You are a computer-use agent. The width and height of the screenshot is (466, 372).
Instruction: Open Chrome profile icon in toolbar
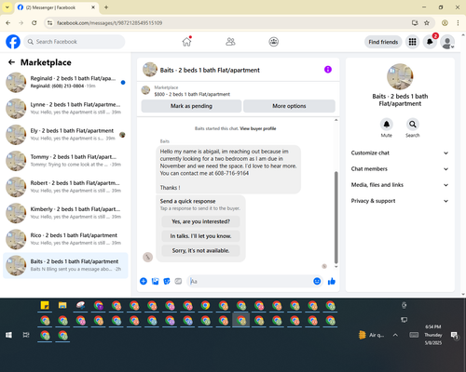445,22
